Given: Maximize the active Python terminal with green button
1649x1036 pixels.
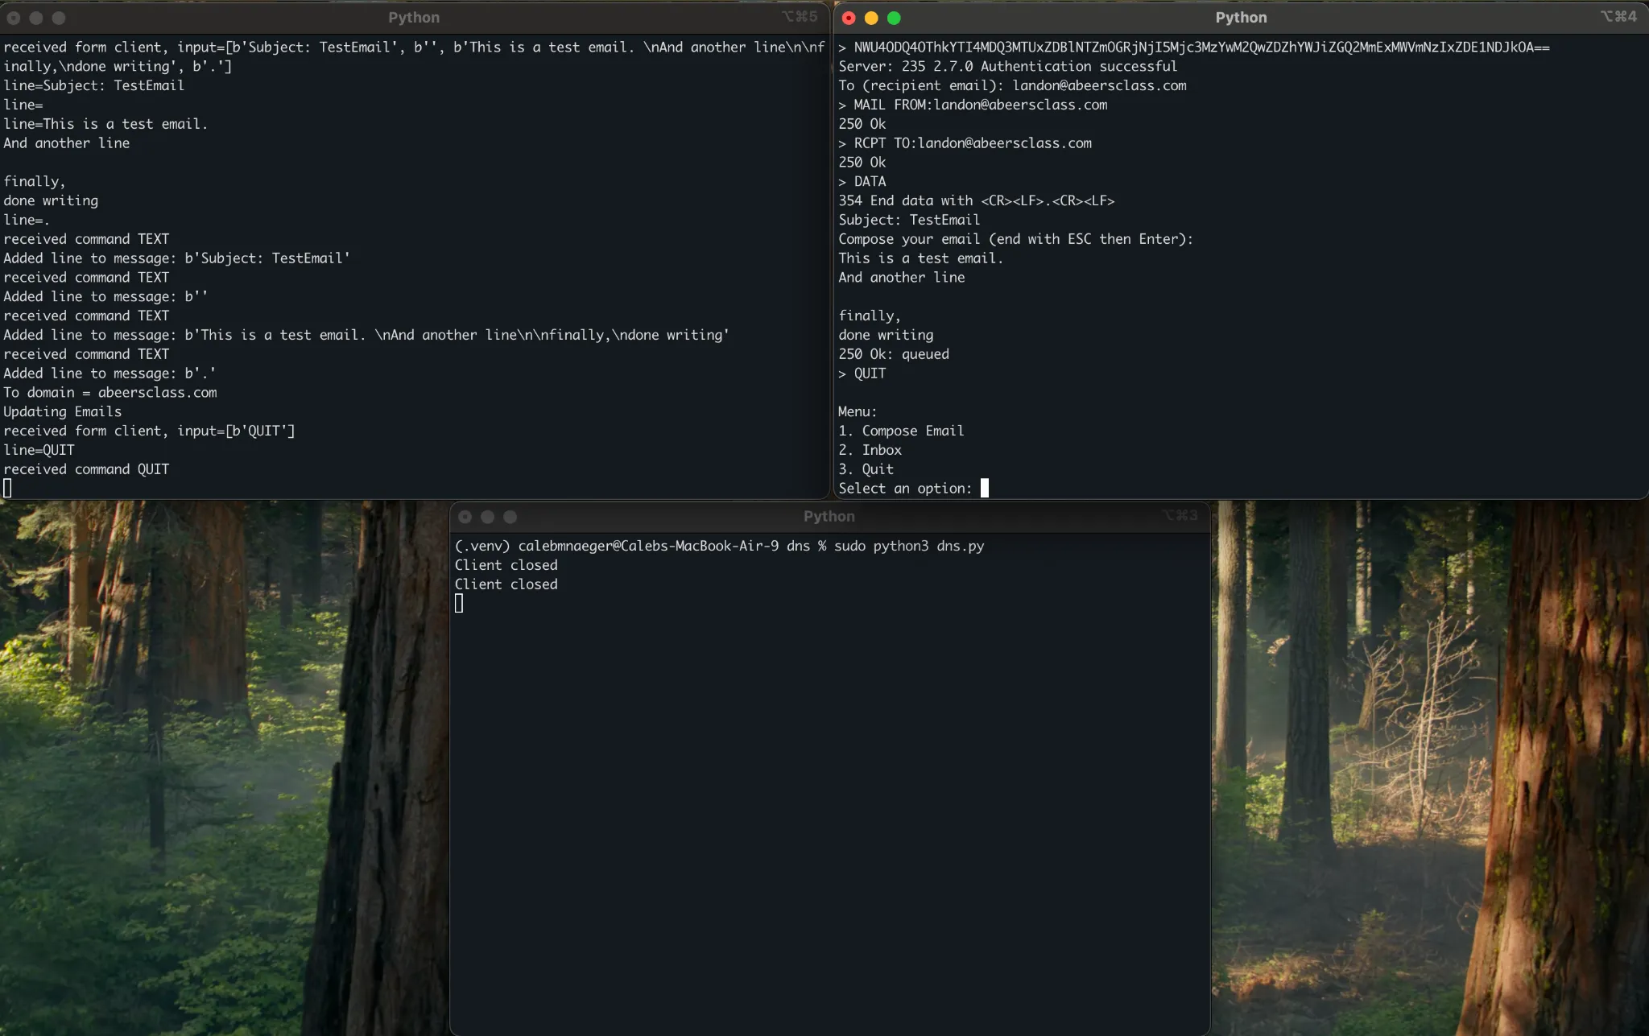Looking at the screenshot, I should coord(894,18).
